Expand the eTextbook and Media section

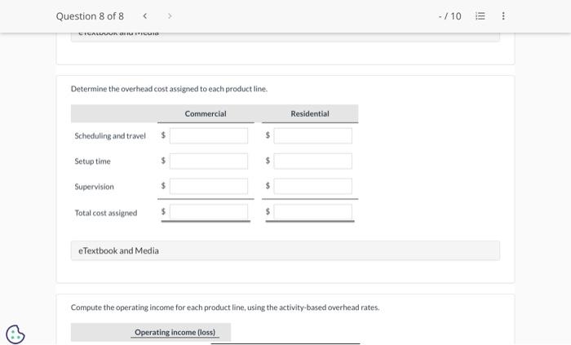[285, 250]
